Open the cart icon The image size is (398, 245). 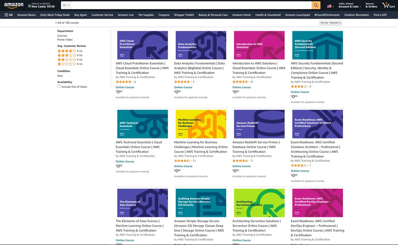pos(388,5)
